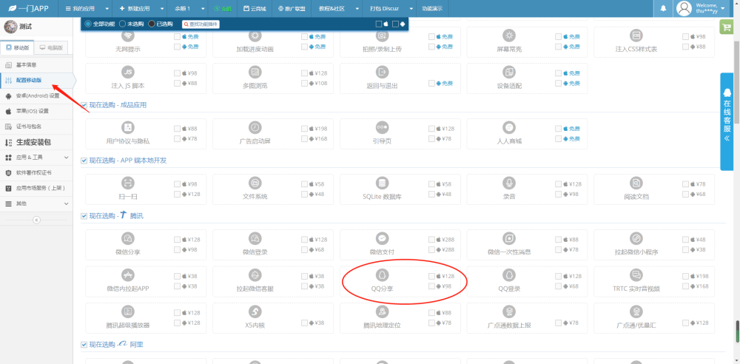Screen dimensions: 740x364
Task: Tick the iOS ¥288 checkbox for 微信支付
Action: (x=431, y=240)
